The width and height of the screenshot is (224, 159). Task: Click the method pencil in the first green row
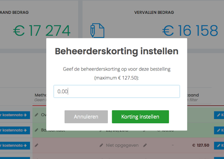[x=37, y=115]
